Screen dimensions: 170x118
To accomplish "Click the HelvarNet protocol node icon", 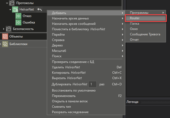I will [x=15, y=10].
